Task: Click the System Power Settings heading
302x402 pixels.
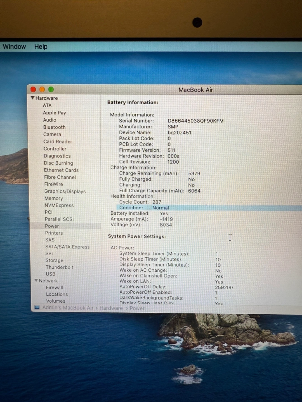Action: pos(137,236)
